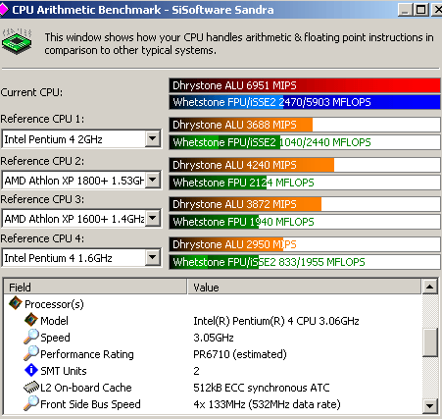442x419 pixels.
Task: Click the Reference CPU 2 label
Action: click(x=42, y=161)
